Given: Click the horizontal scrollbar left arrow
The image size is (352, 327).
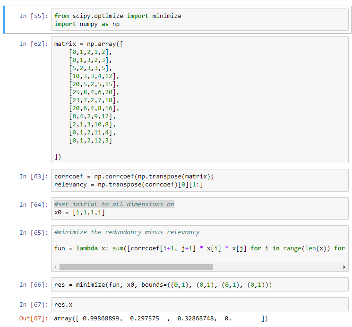Looking at the screenshot, I should pos(56,267).
